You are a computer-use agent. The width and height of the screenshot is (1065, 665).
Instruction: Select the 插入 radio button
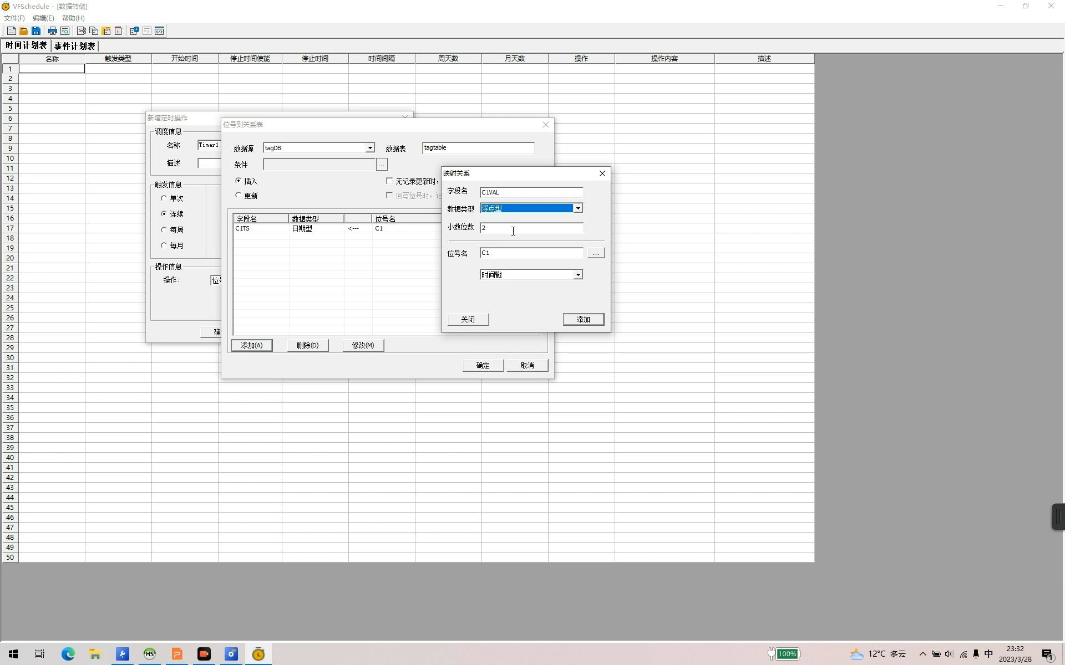(239, 181)
